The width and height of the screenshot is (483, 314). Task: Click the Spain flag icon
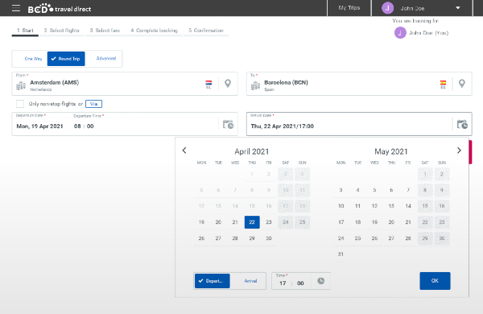443,83
